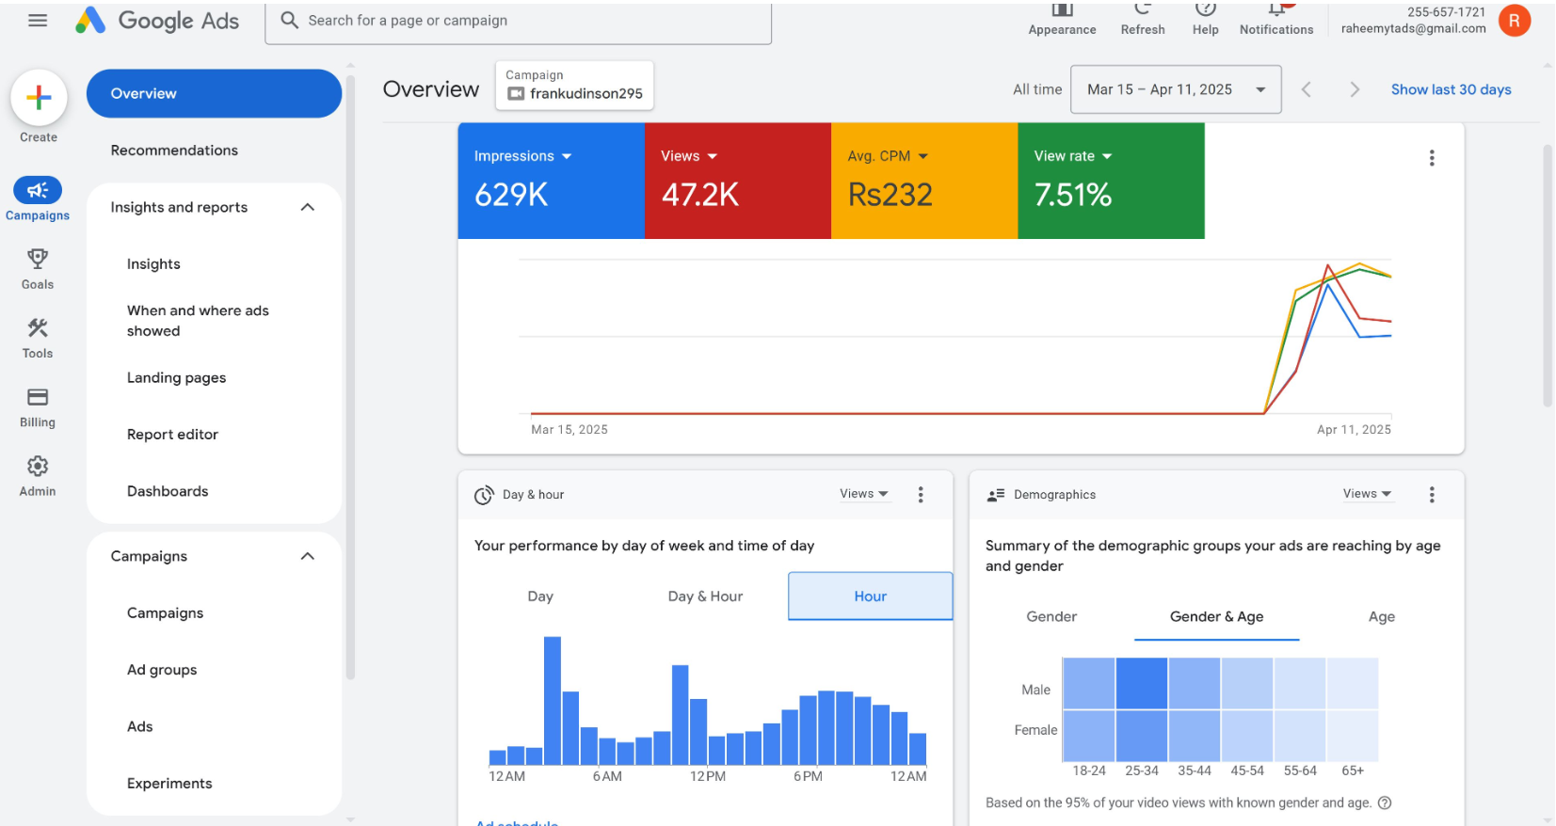Viewport: 1556px width, 826px height.
Task: Open the hamburger main menu
Action: [x=38, y=20]
